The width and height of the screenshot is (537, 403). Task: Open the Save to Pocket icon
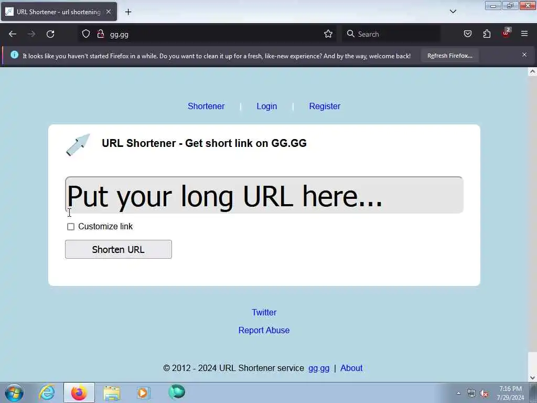(467, 34)
